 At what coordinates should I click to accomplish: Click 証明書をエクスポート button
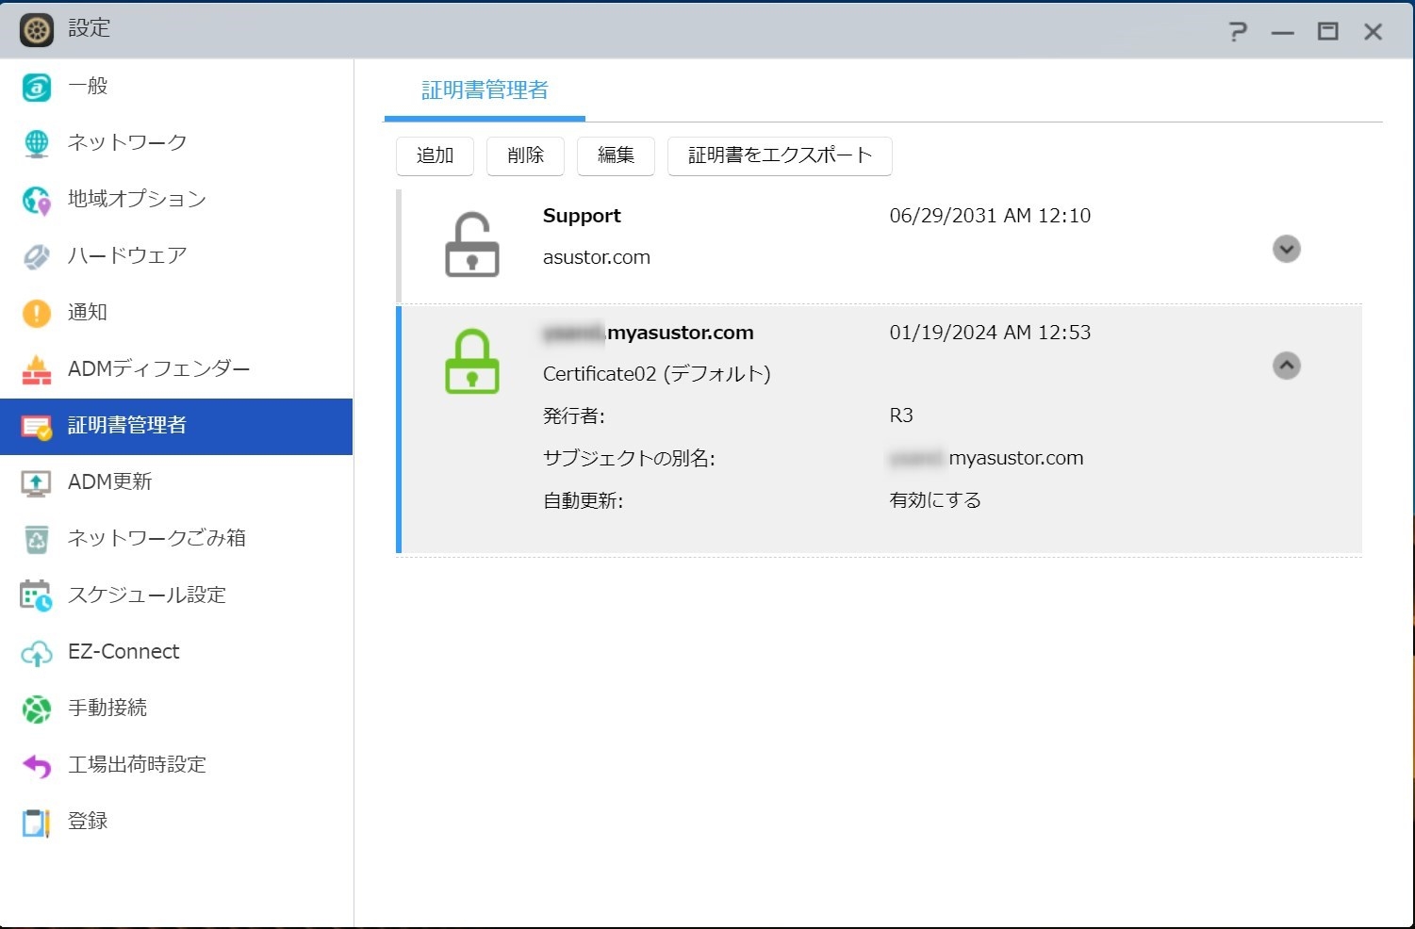click(x=780, y=155)
